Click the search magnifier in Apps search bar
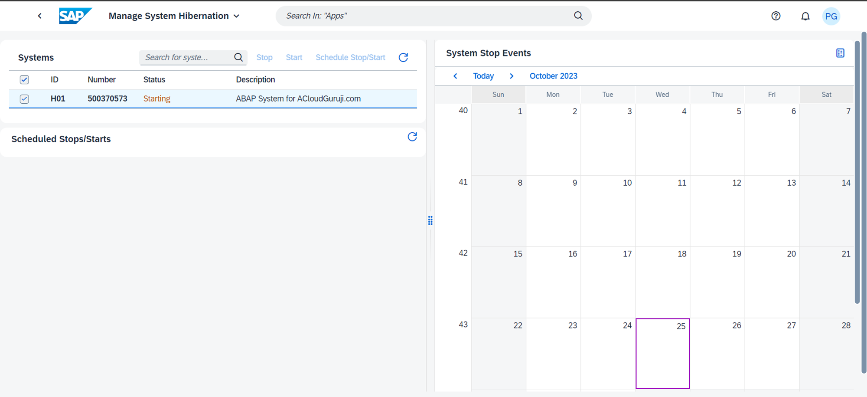The width and height of the screenshot is (867, 397). coord(578,16)
